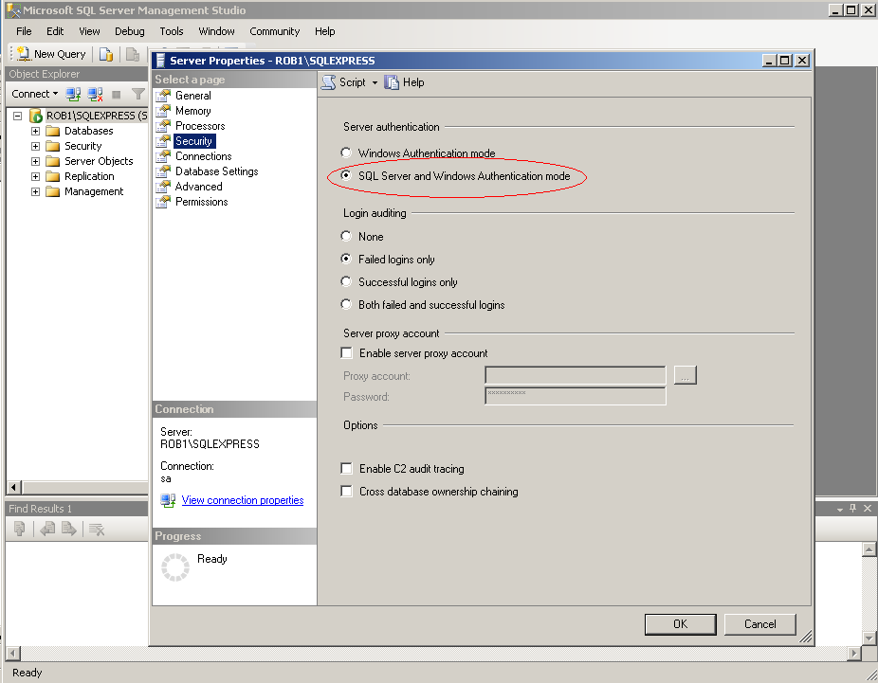Click the Filter funnel icon in Object Explorer

137,94
